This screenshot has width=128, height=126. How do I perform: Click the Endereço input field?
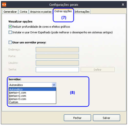pos(57,50)
